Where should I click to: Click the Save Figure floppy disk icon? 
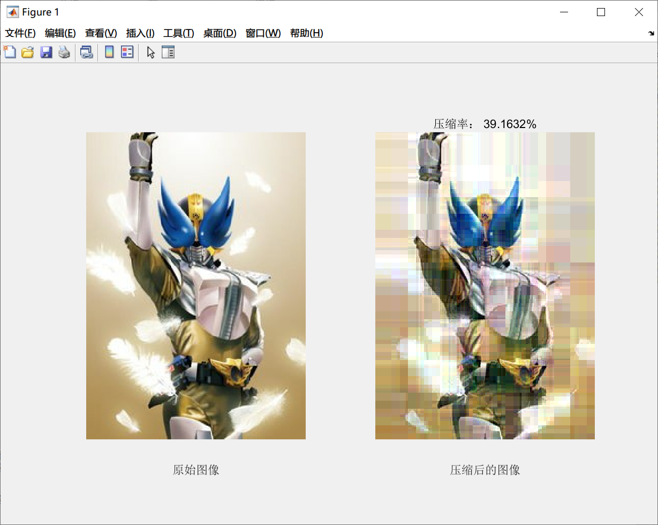(46, 52)
